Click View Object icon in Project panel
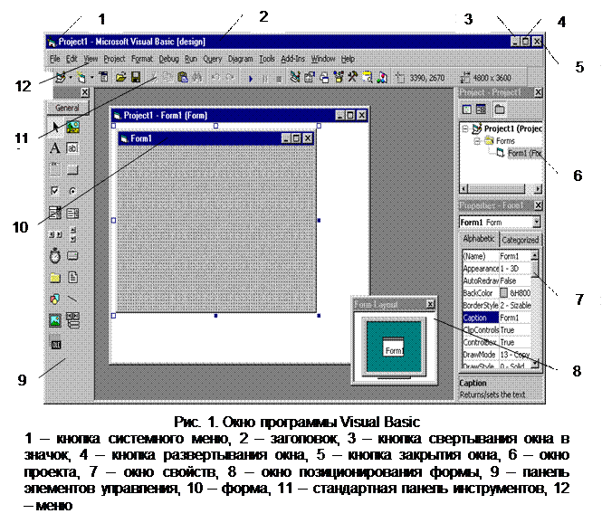 (x=481, y=109)
